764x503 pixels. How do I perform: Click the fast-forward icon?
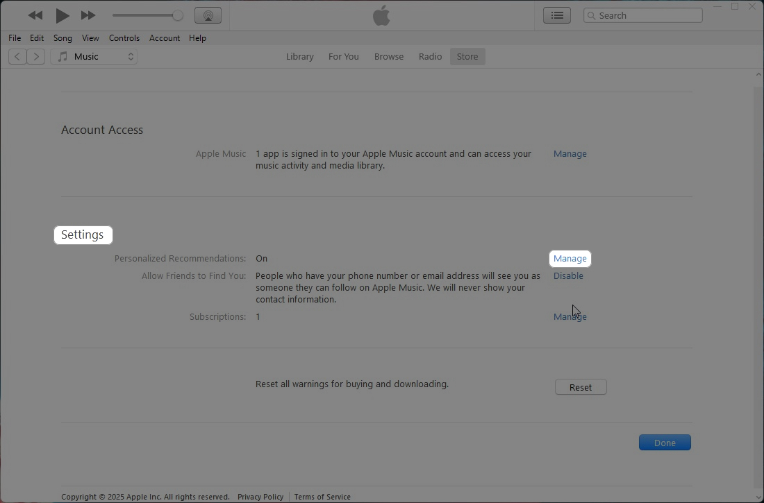tap(88, 15)
